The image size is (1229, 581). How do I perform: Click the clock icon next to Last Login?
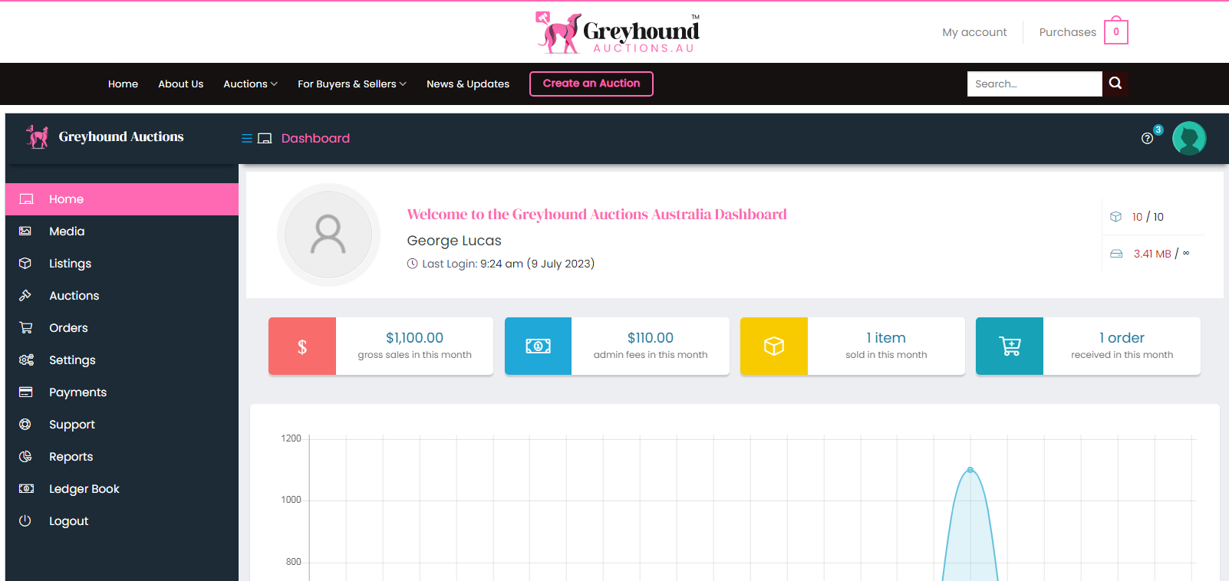(413, 264)
